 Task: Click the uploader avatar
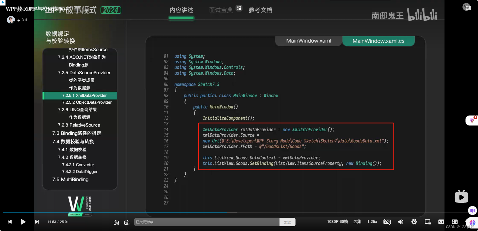pyautogui.click(x=11, y=20)
